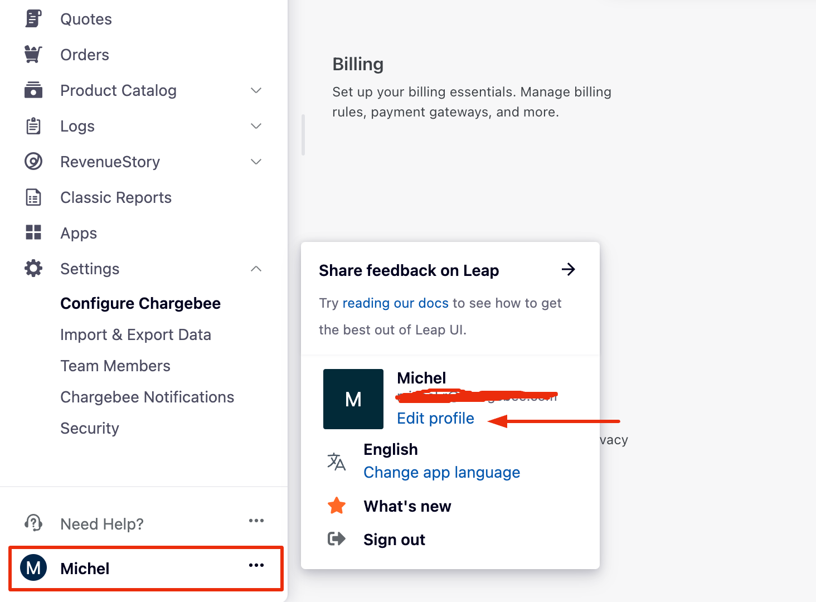Click the Classic Reports sheet icon
The width and height of the screenshot is (816, 602).
coord(33,197)
